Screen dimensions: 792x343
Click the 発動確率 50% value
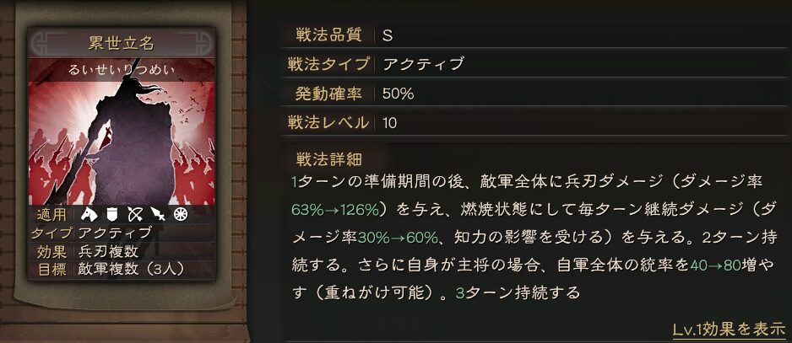point(398,94)
